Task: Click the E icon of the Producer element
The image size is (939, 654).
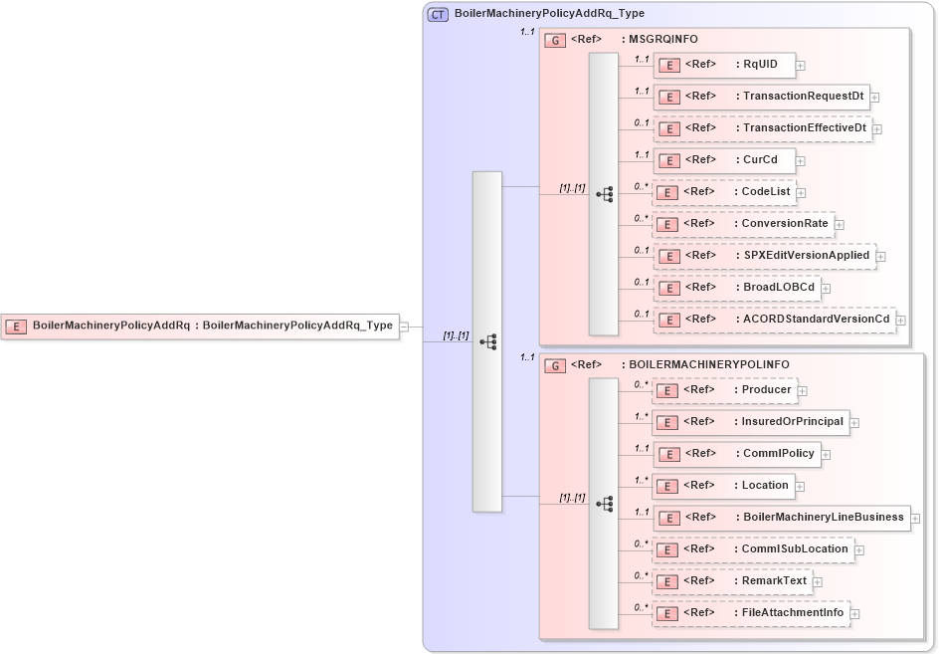Action: tap(668, 390)
